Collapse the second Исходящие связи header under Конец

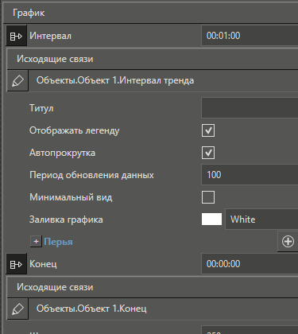pos(153,287)
